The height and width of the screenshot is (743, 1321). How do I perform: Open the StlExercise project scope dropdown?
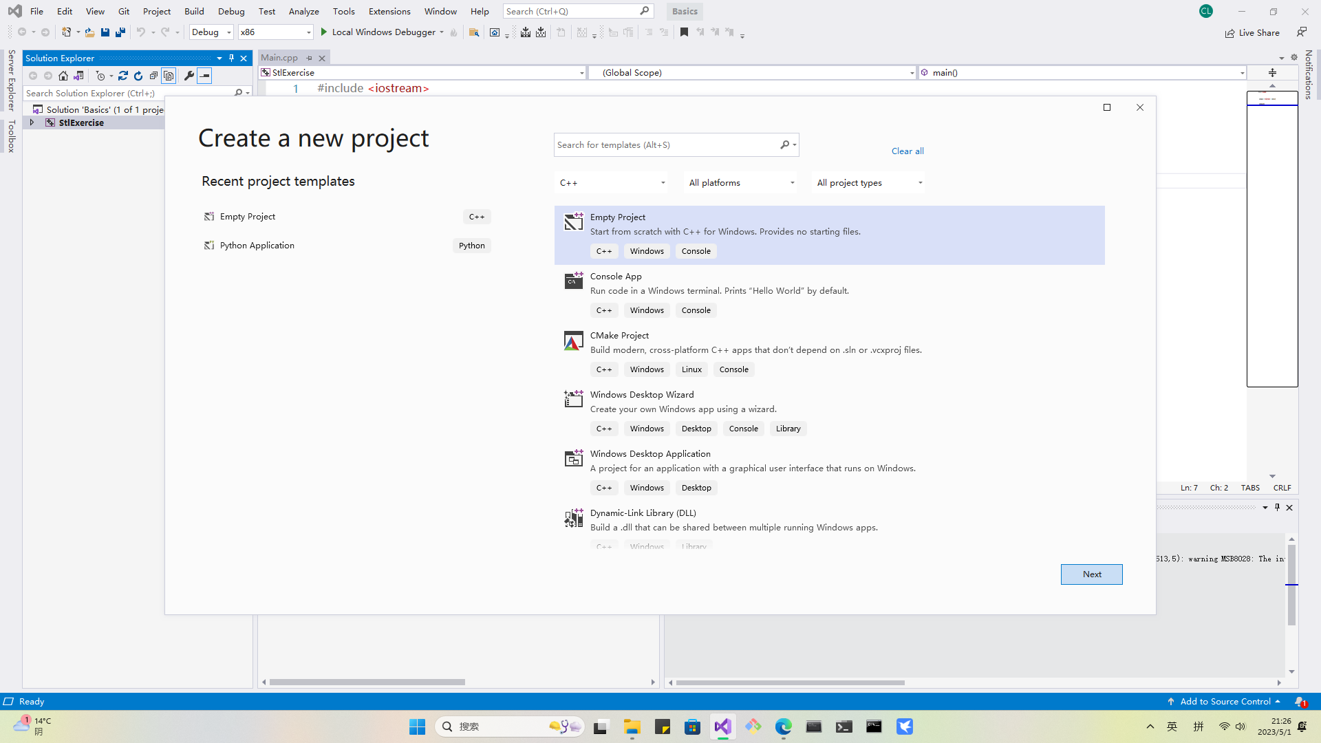click(422, 73)
